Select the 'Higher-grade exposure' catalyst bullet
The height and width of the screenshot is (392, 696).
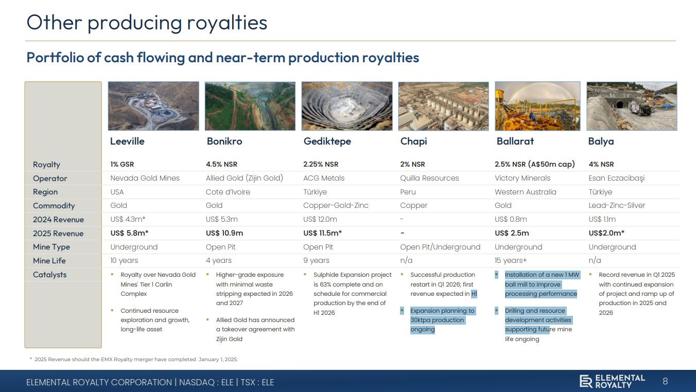coord(254,289)
